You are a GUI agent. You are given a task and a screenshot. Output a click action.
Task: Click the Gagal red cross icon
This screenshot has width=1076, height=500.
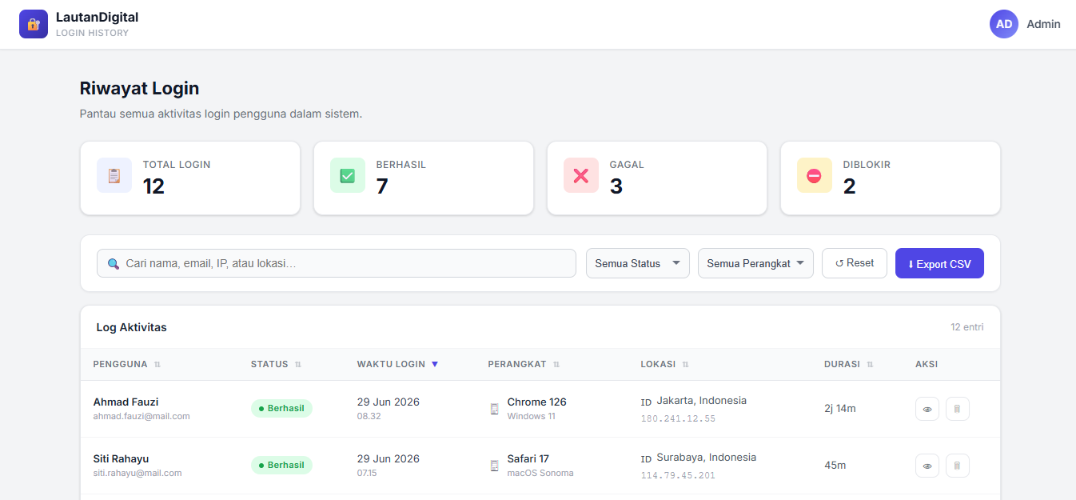pyautogui.click(x=581, y=175)
